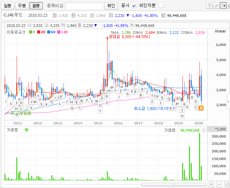The width and height of the screenshot is (230, 188).
Task: Focus the 종목비교 stock comparison field
Action: click(84, 6)
